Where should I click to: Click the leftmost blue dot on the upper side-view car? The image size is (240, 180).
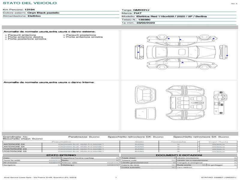[x=169, y=39]
